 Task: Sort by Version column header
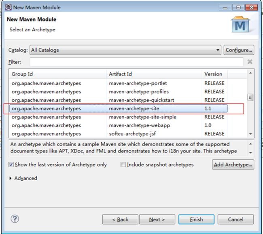[x=215, y=74]
